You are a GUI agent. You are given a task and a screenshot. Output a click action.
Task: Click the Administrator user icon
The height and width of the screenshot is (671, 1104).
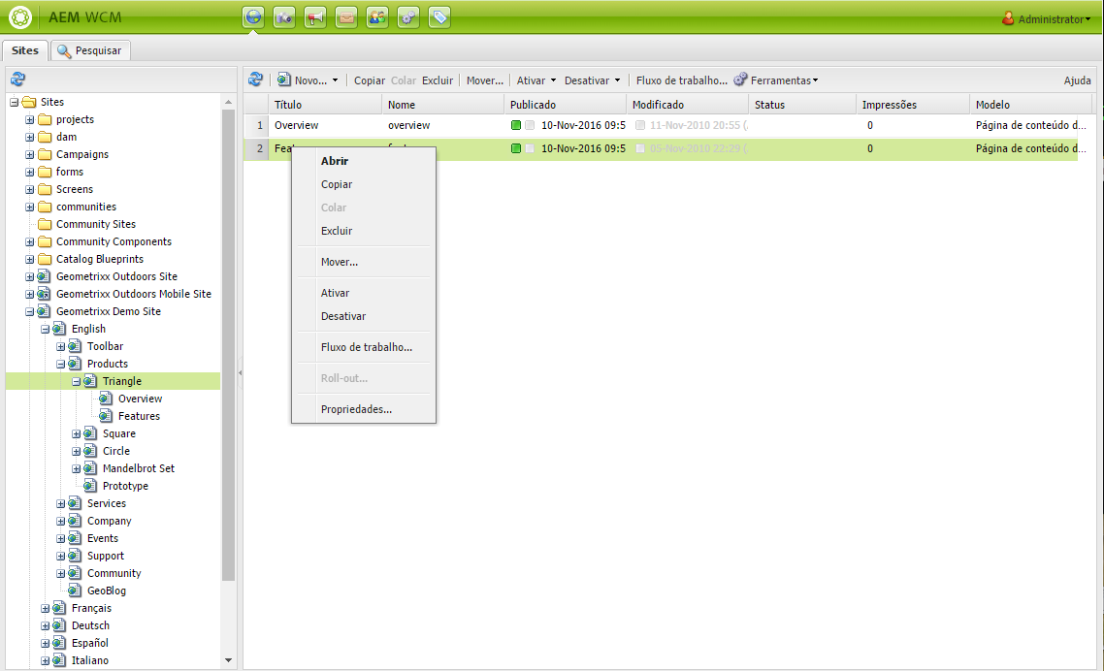pos(1008,18)
